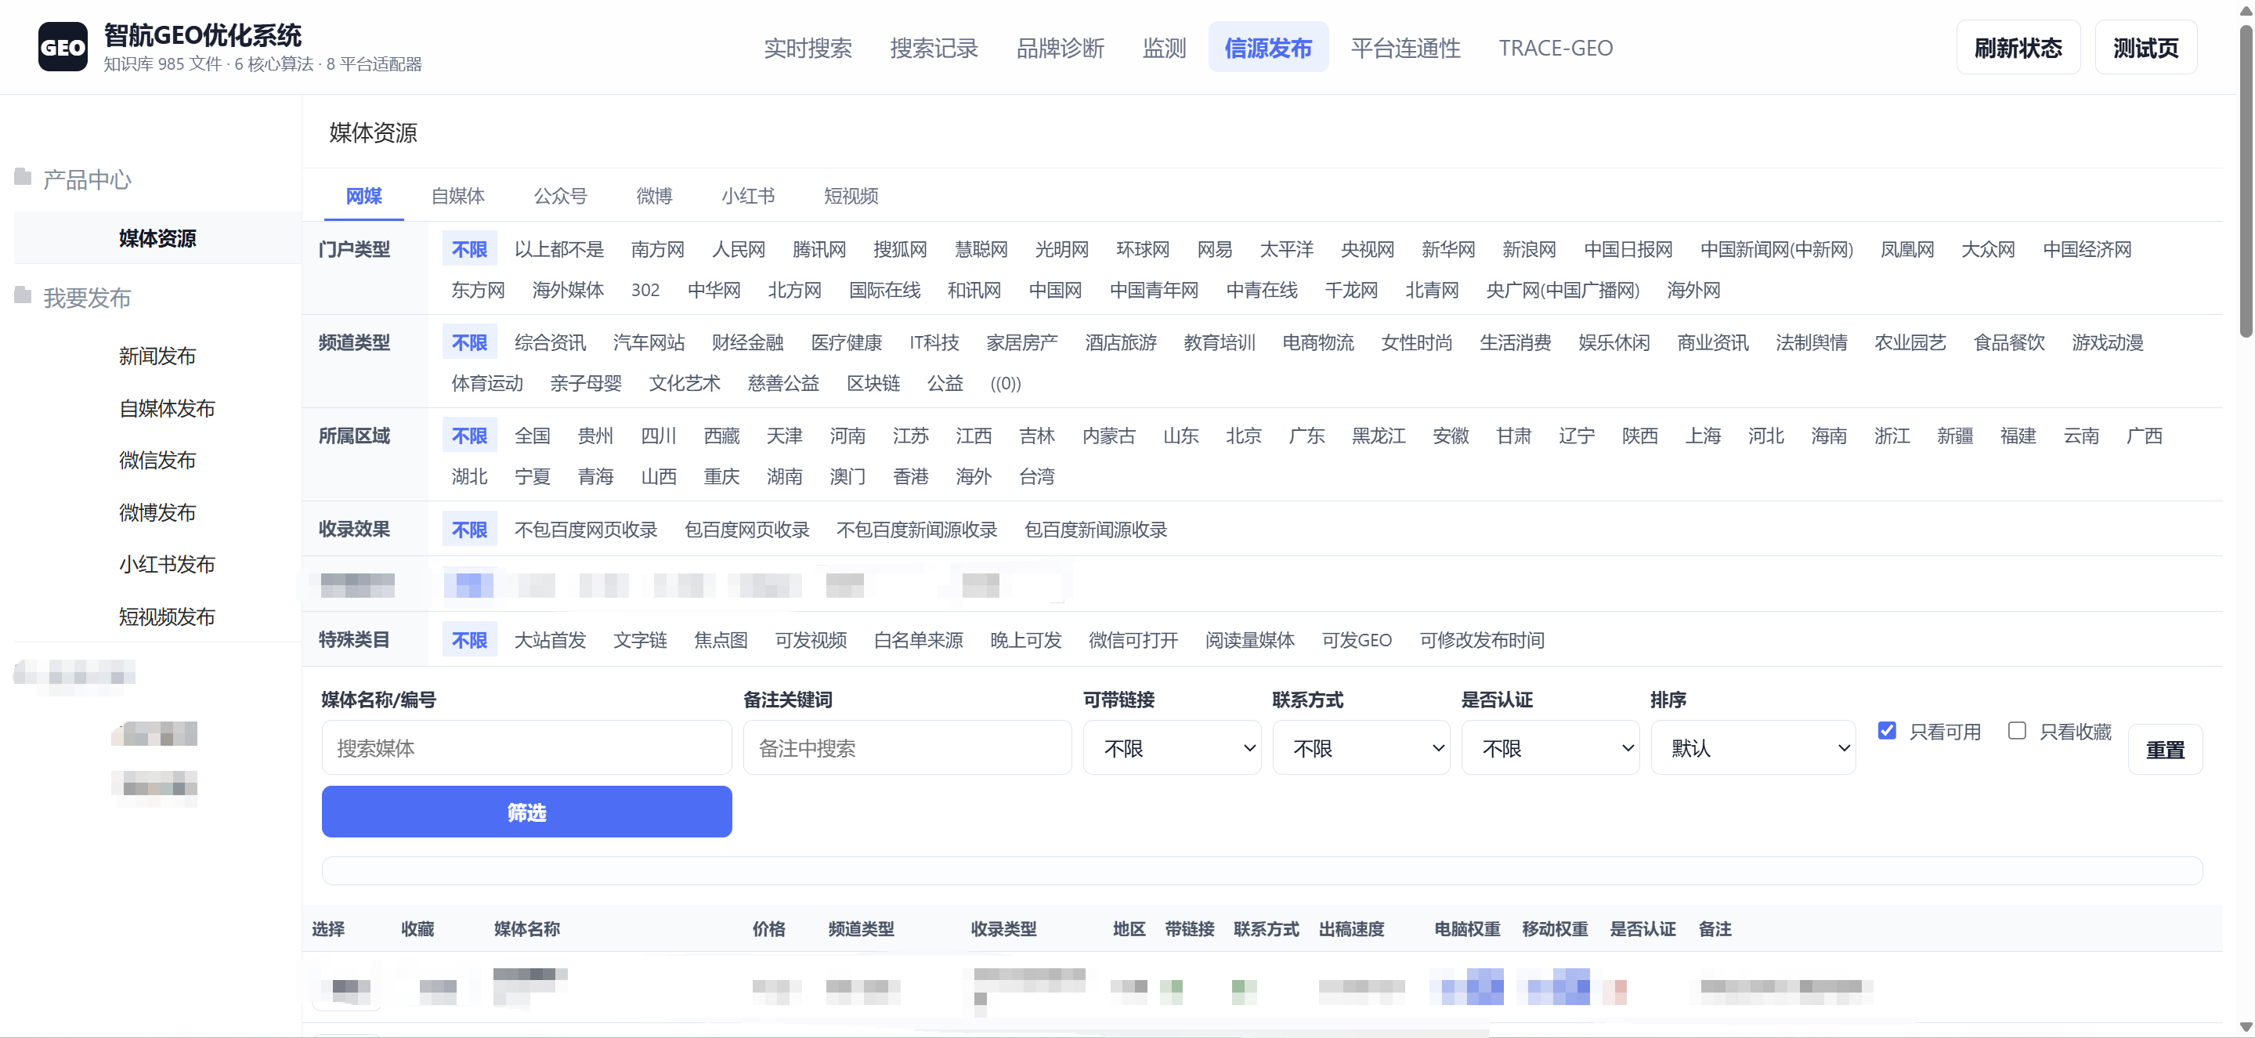Click the 电脑权重 column header
2255x1038 pixels.
point(1466,928)
